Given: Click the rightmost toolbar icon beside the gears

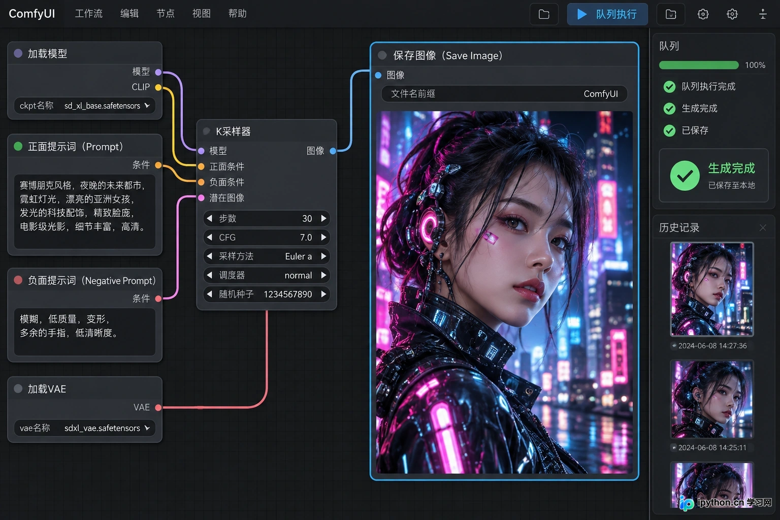Looking at the screenshot, I should pyautogui.click(x=763, y=14).
